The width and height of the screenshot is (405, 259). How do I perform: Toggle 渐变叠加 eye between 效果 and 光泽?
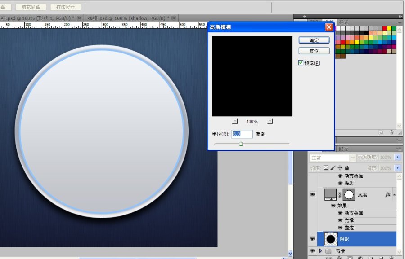[340, 213]
